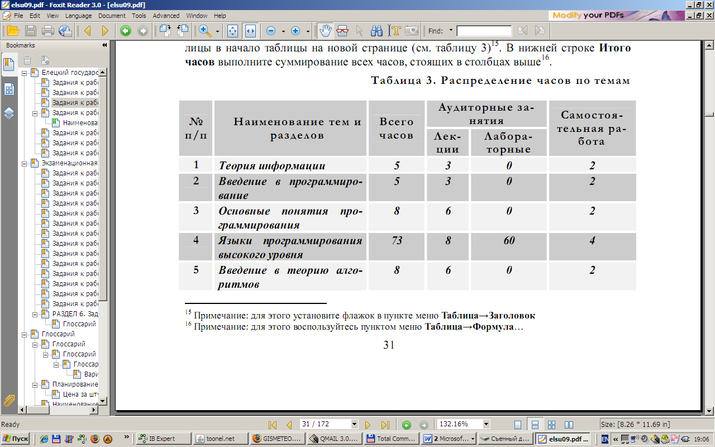
Task: Select the Наименова bookmark entry
Action: pyautogui.click(x=80, y=123)
